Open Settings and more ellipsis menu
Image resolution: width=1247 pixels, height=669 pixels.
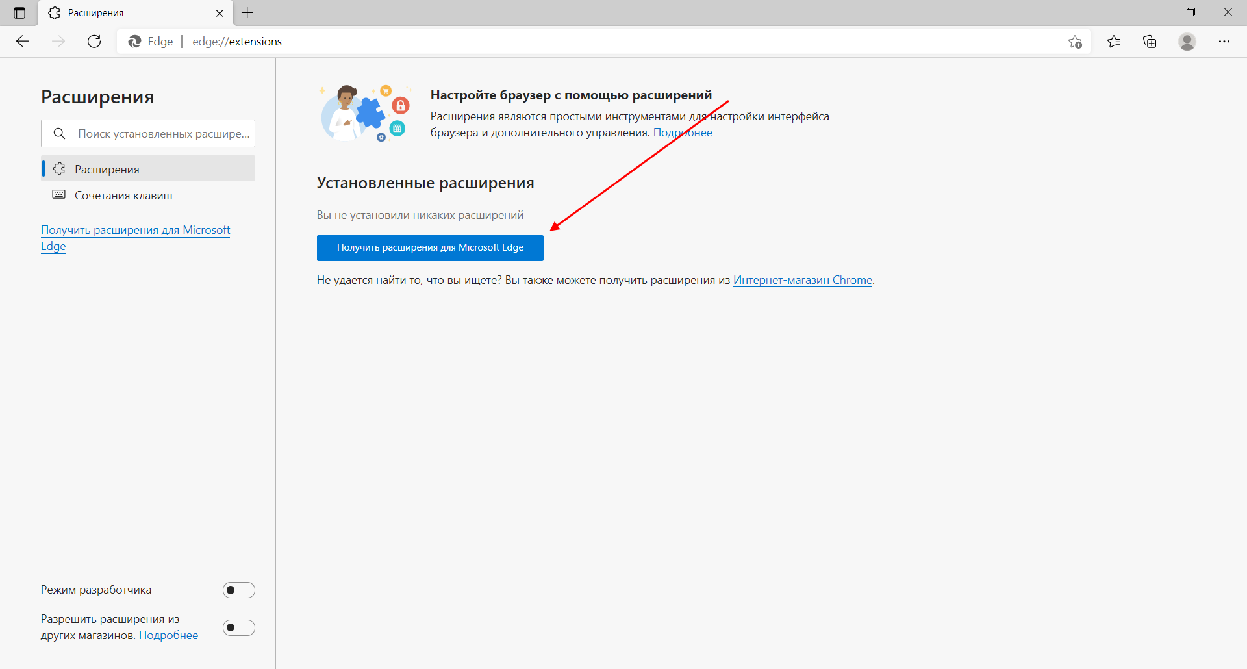click(x=1224, y=42)
